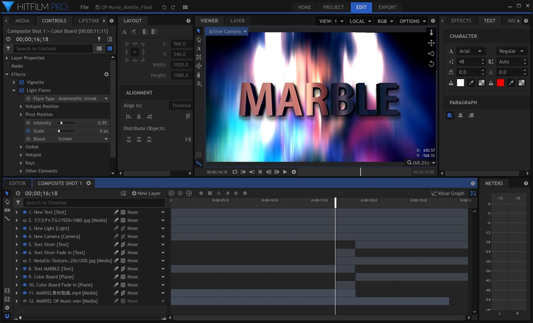Click the add effect plus icon
The height and width of the screenshot is (323, 533).
point(107,74)
